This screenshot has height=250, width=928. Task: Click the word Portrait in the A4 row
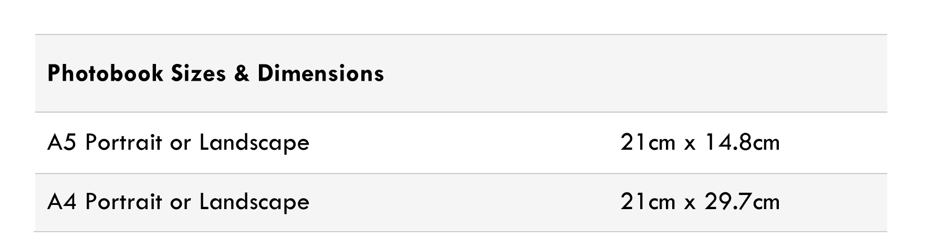(x=123, y=202)
